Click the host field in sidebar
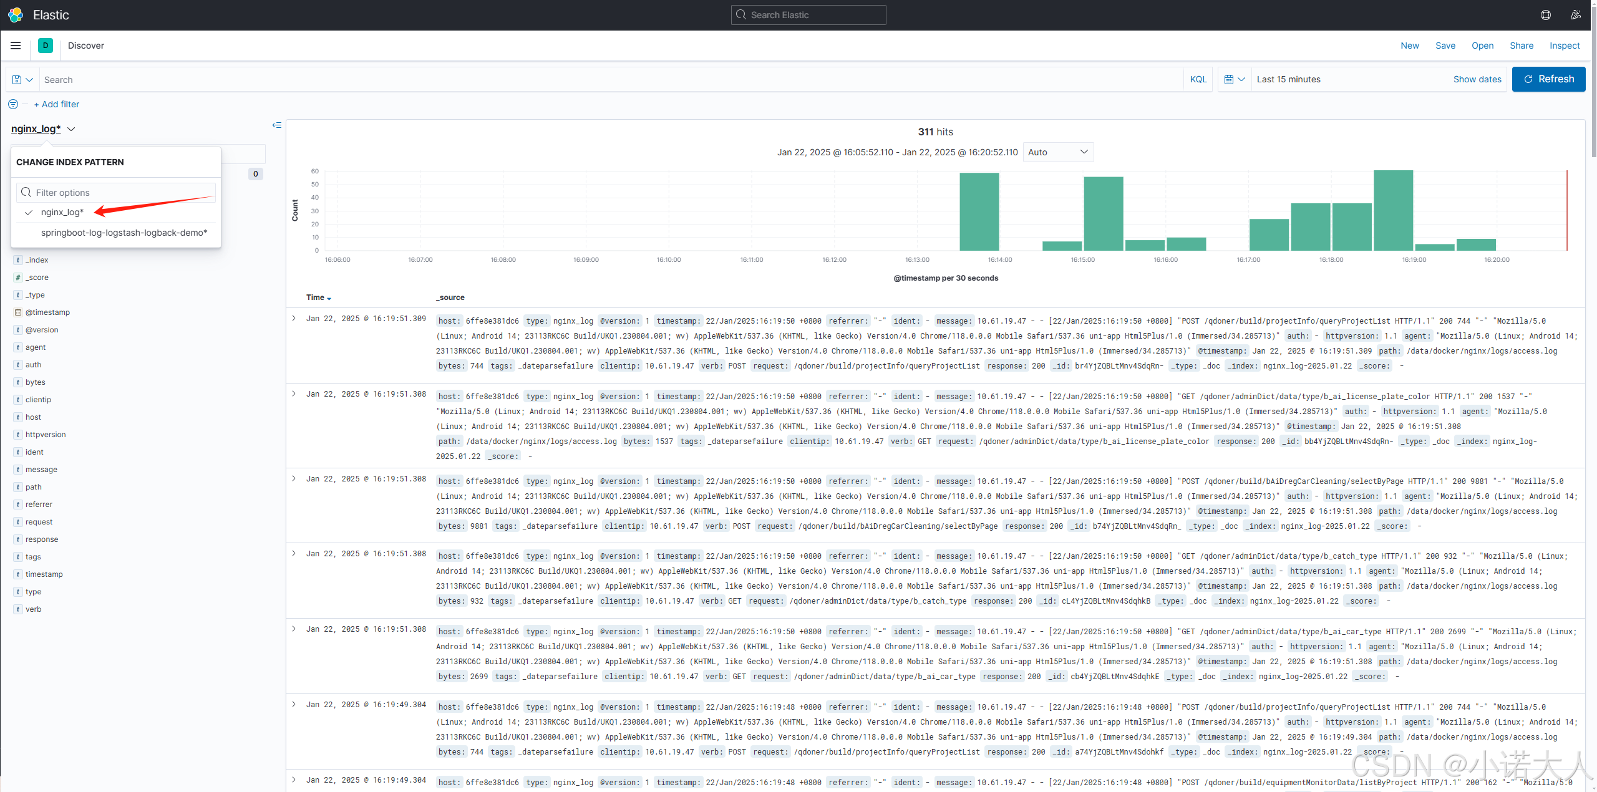 [33, 417]
